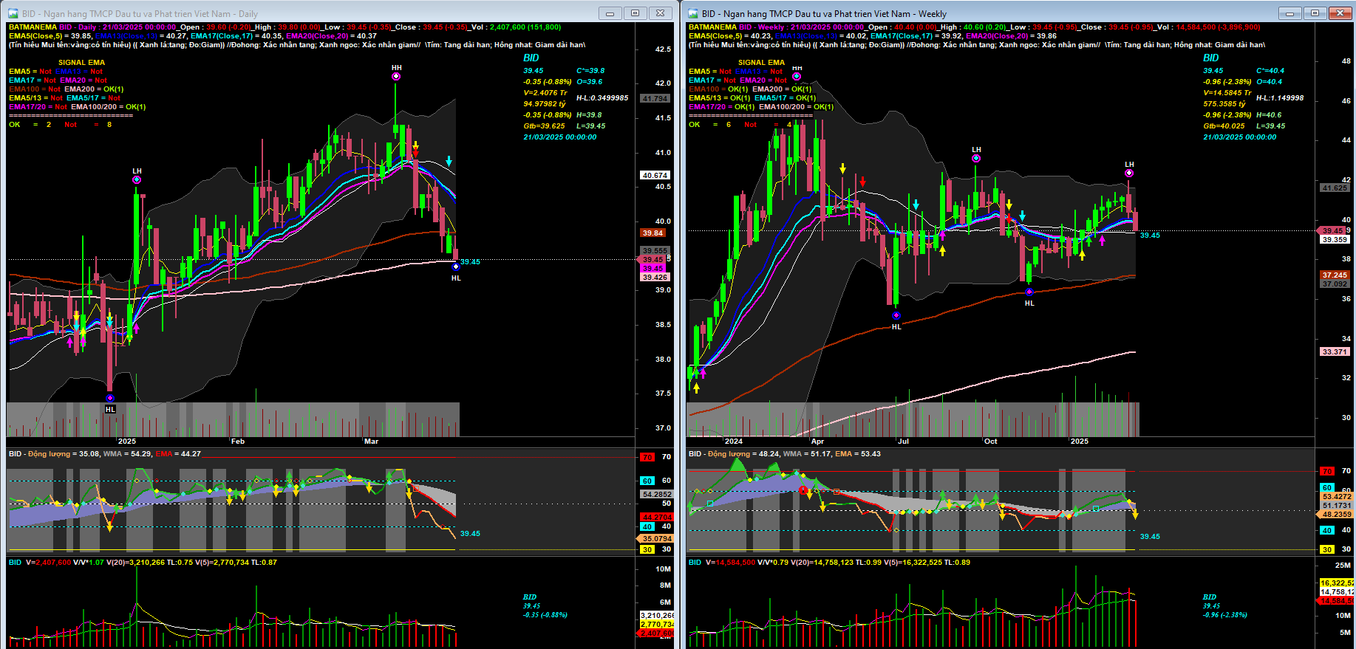
Task: Click the Daily window title text
Action: [x=140, y=14]
